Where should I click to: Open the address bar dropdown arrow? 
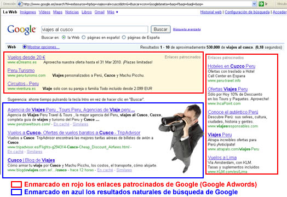pos(254,4)
